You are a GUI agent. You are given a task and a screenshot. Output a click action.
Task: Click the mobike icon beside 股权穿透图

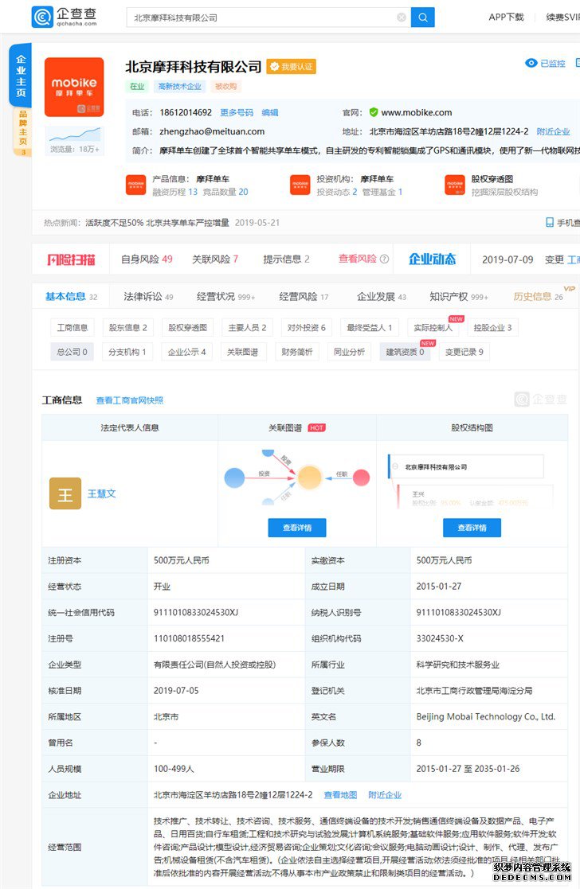tap(455, 185)
